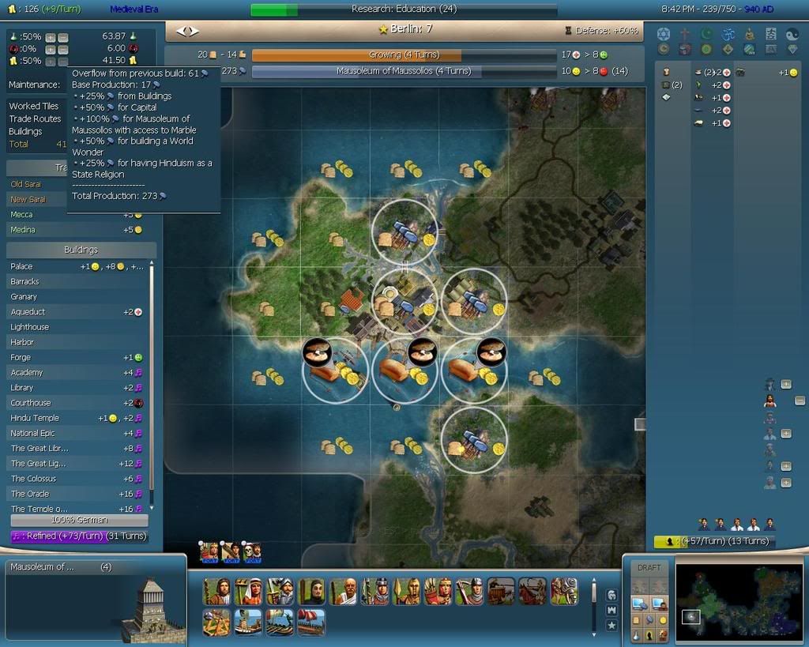Select Hindu Temple building row
Image resolution: width=809 pixels, height=647 pixels.
(x=77, y=418)
